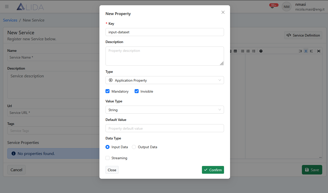Screen dimensions: 328x193
Task: Confirm the new property
Action: pos(213,170)
